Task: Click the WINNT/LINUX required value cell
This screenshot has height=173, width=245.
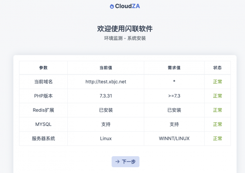Action: (174, 138)
